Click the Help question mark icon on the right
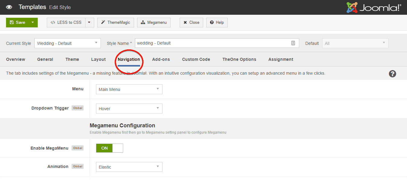Screen dimensions: 407x180 (392, 73)
